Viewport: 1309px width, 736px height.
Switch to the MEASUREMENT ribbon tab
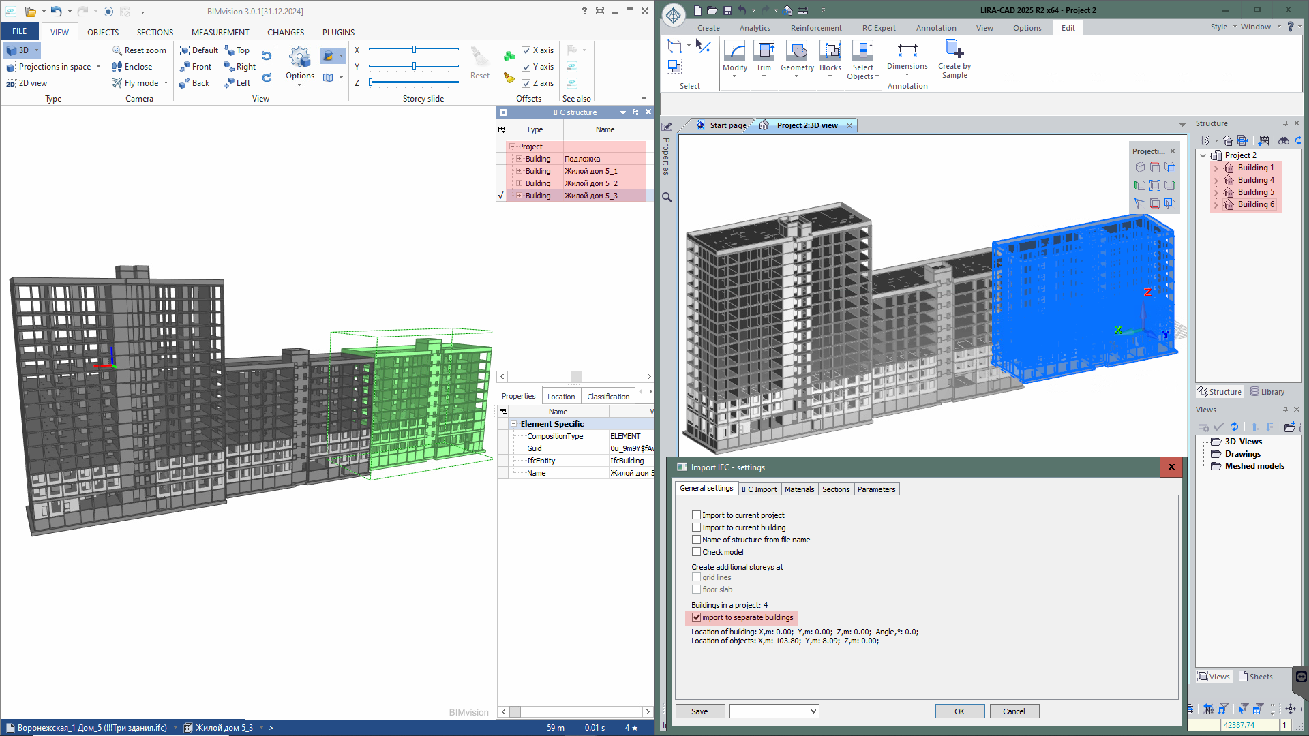point(220,32)
